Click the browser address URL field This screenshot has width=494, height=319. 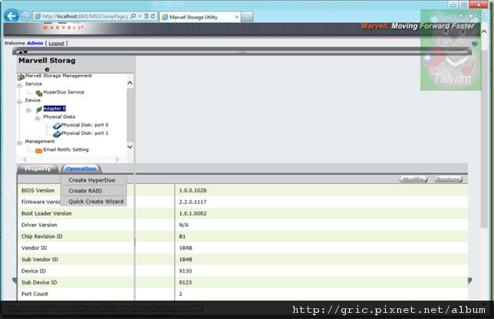tap(85, 16)
